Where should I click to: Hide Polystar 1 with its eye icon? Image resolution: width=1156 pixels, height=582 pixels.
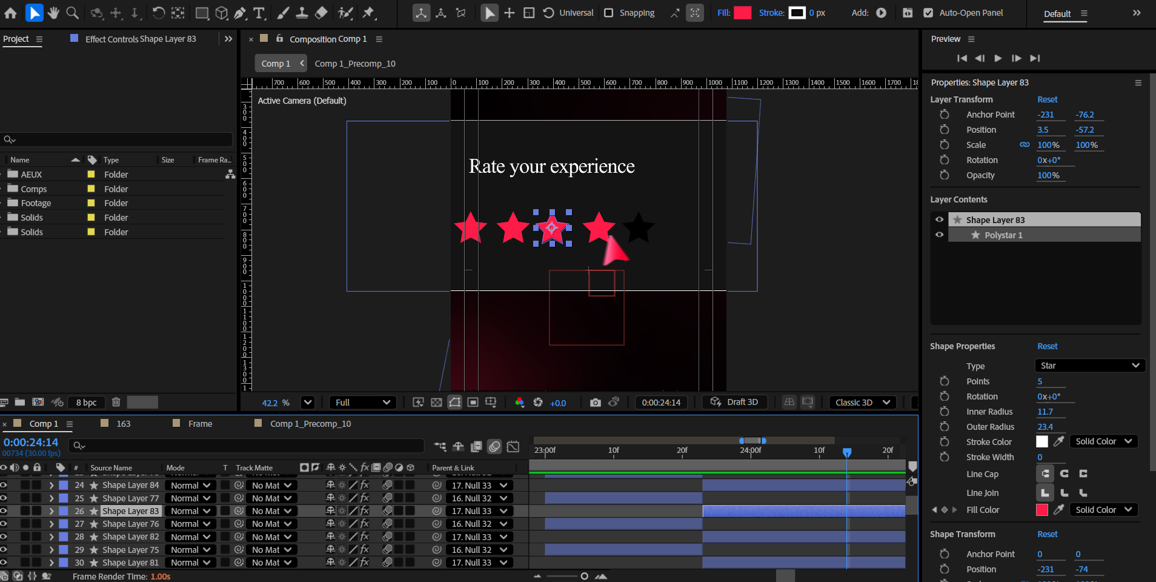tap(939, 235)
